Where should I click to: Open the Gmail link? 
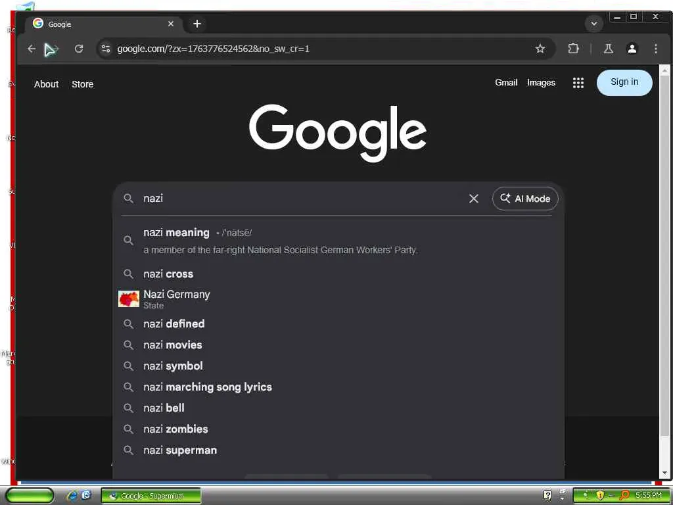506,82
